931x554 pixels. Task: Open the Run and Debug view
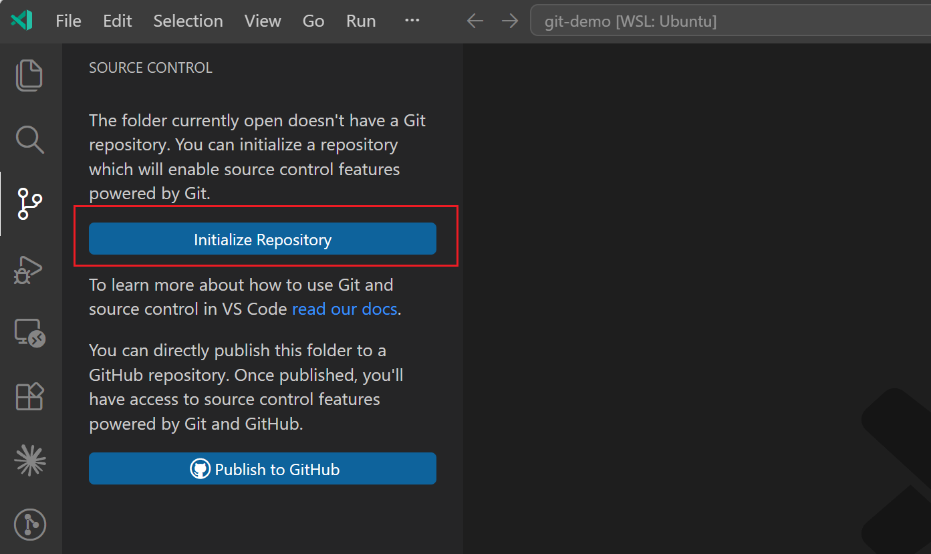(29, 269)
